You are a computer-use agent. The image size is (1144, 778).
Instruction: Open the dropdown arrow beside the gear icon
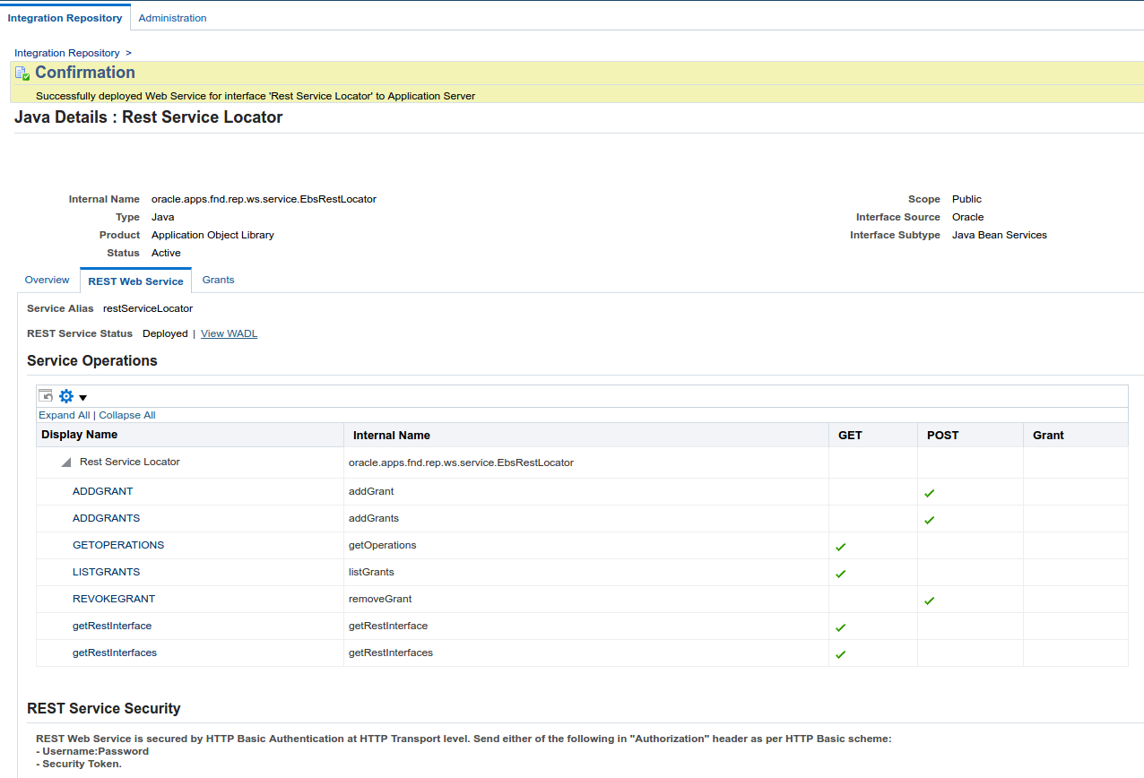[x=82, y=395]
